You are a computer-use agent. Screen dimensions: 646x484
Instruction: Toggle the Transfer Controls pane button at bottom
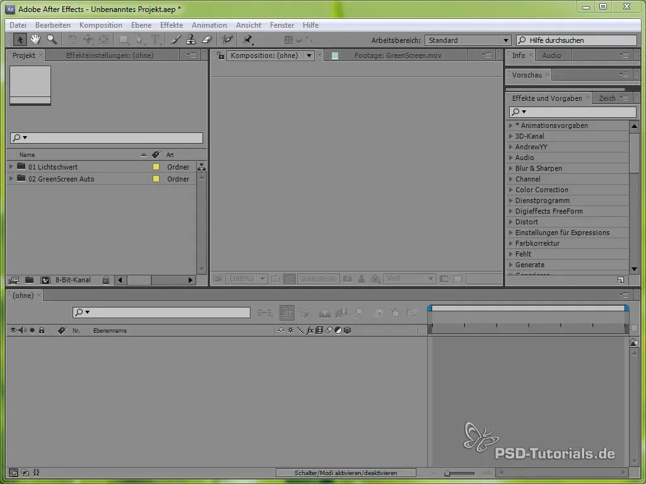pyautogui.click(x=25, y=473)
